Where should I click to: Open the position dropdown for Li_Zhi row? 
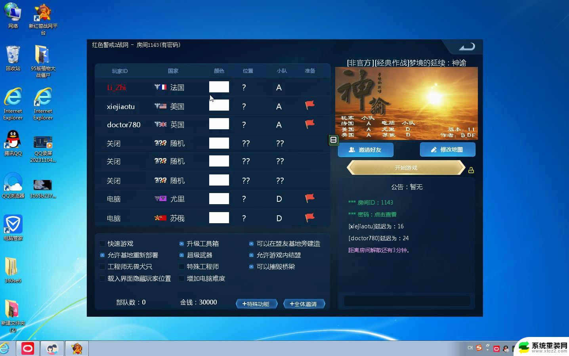[244, 87]
